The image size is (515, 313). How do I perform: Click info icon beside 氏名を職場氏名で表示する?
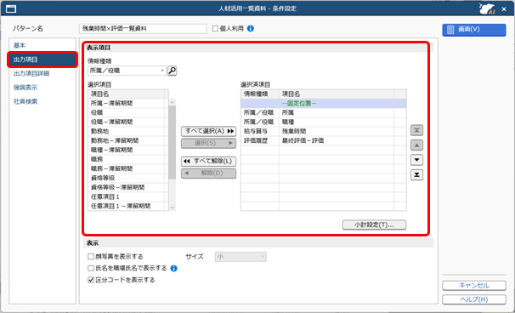click(x=173, y=268)
